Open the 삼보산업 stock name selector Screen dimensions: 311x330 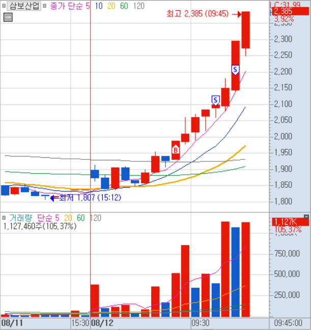(23, 6)
